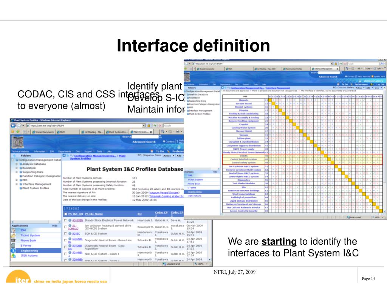Click the Favorites star in Plant System Profiles window

click(12, 132)
